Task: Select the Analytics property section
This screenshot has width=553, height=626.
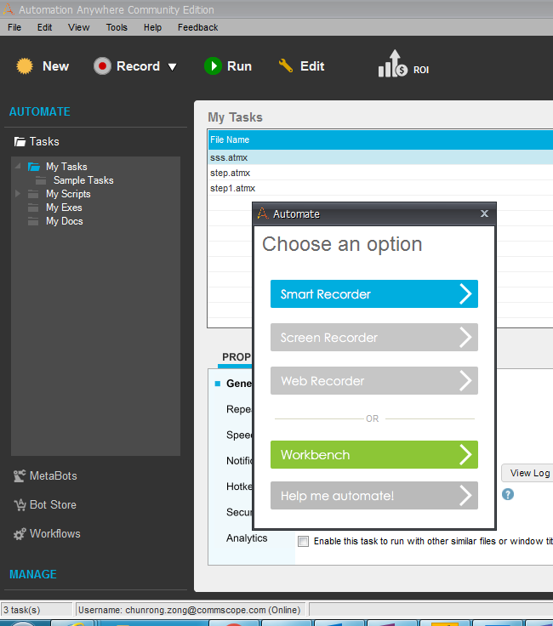Action: [247, 538]
